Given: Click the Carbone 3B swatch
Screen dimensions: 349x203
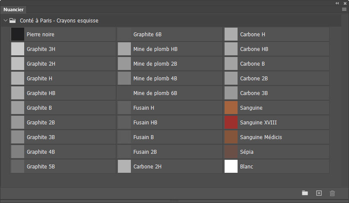Looking at the screenshot, I should 231,93.
